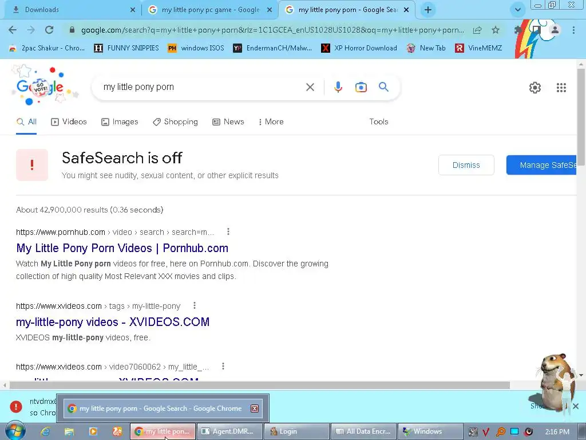Screen dimensions: 586x440
Task: Open the New Tab bookmark
Action: coord(426,48)
